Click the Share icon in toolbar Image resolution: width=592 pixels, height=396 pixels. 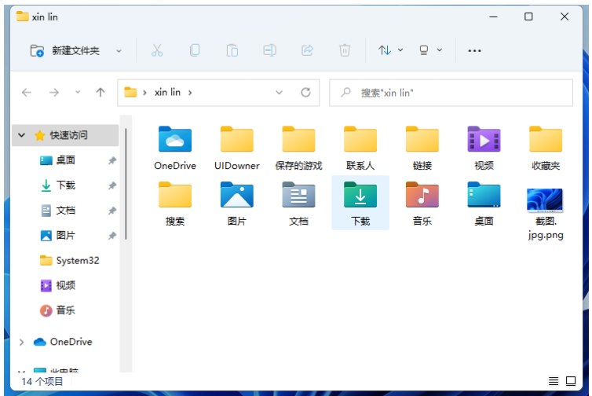tap(307, 50)
